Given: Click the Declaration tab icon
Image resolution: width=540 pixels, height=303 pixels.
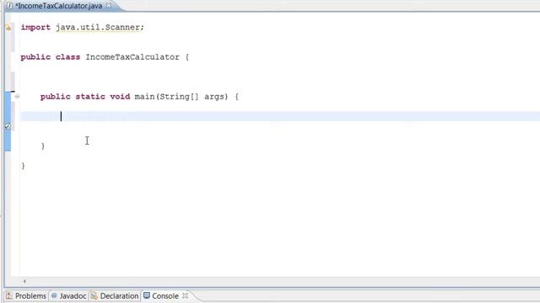Looking at the screenshot, I should [94, 295].
